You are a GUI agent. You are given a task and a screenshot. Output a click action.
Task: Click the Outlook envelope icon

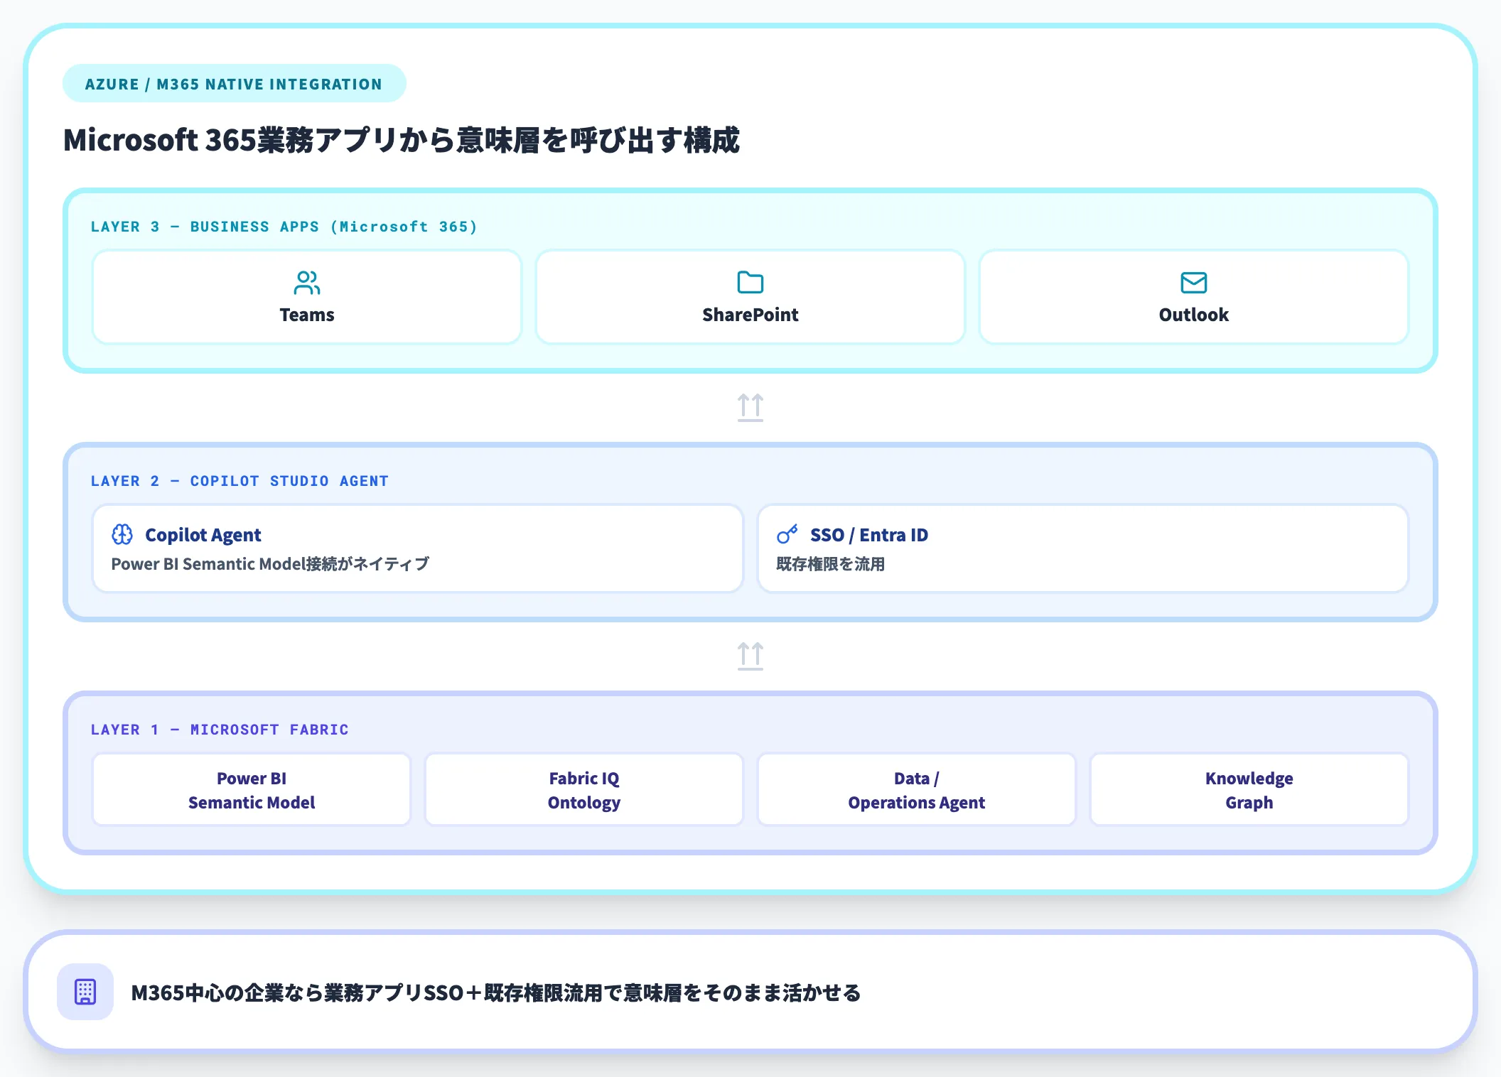(1193, 283)
